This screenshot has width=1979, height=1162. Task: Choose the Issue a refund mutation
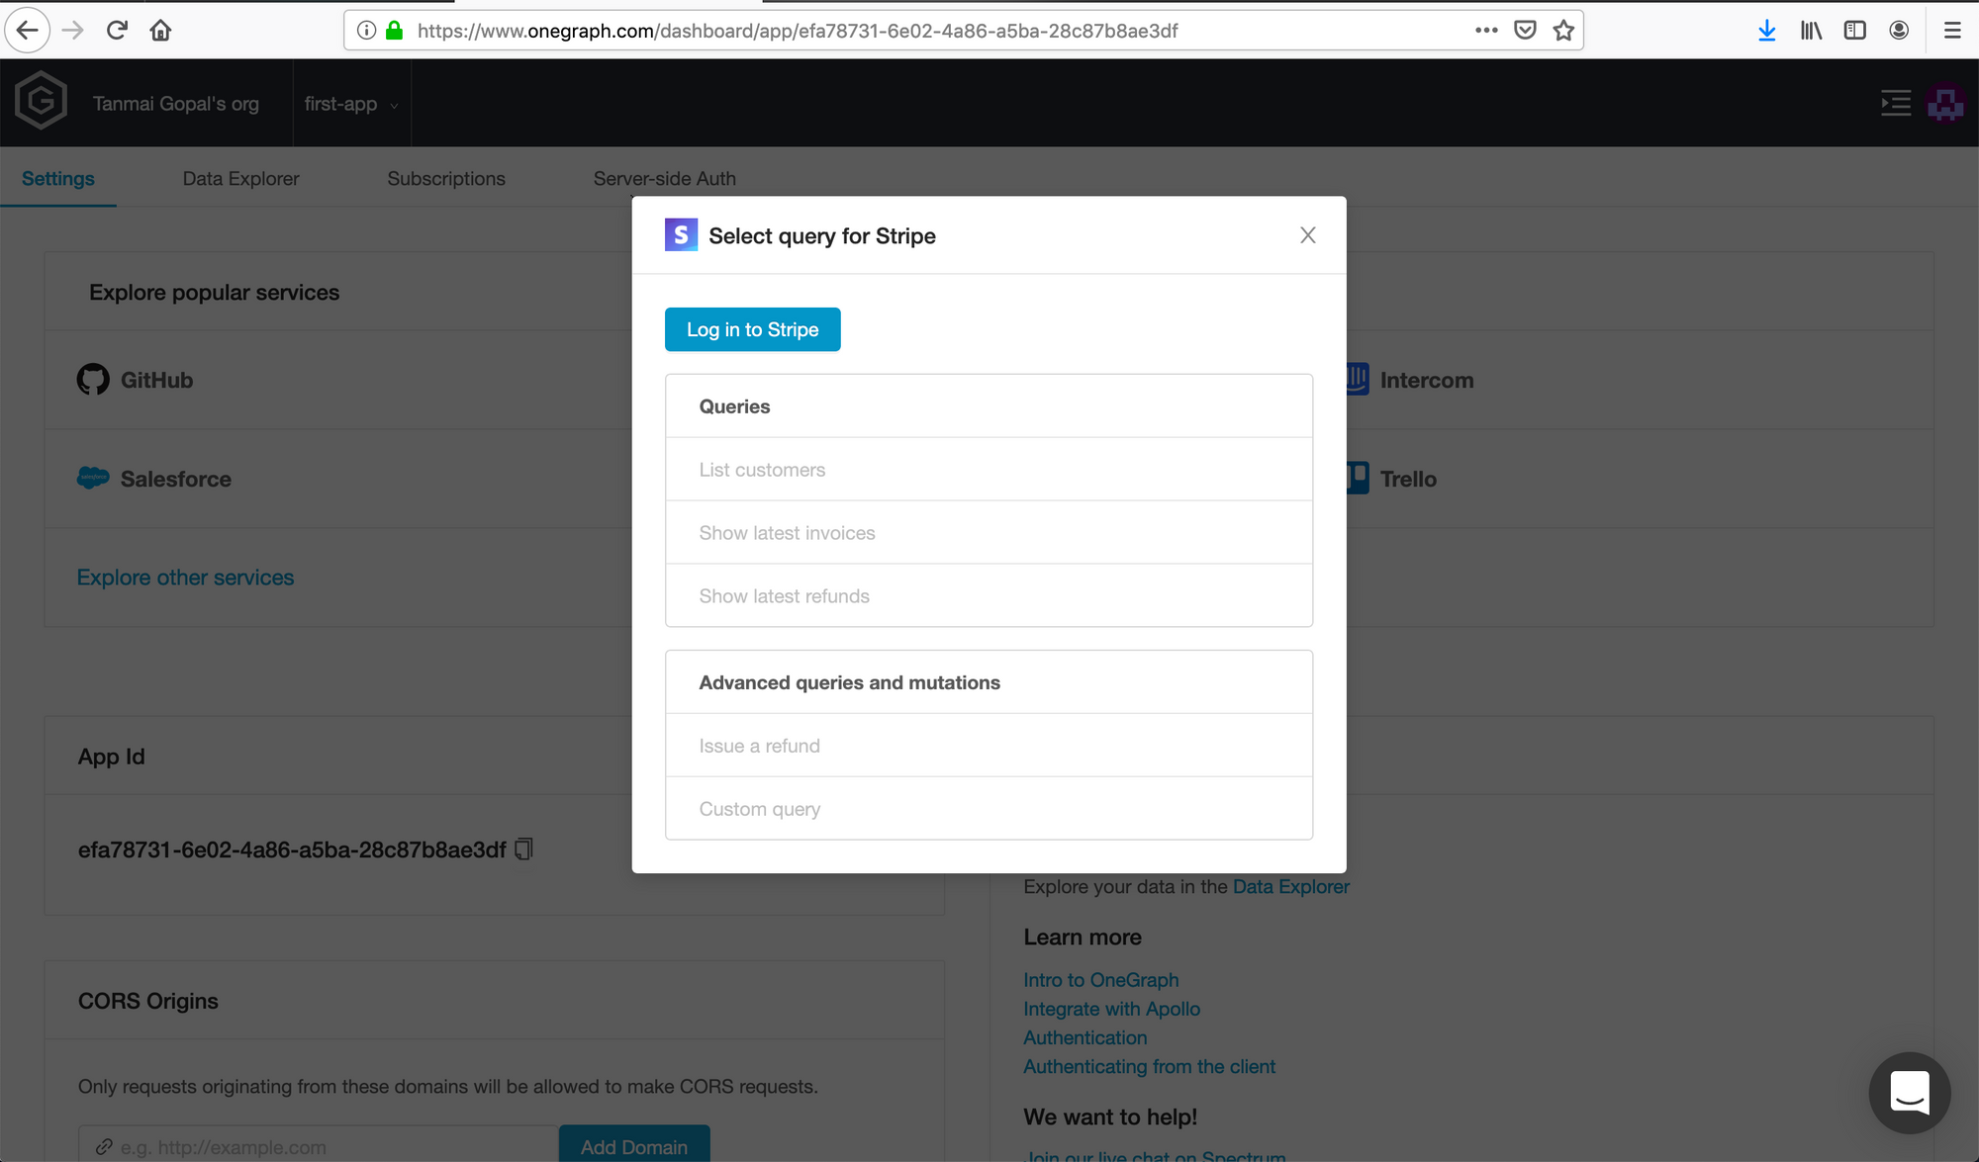[989, 746]
